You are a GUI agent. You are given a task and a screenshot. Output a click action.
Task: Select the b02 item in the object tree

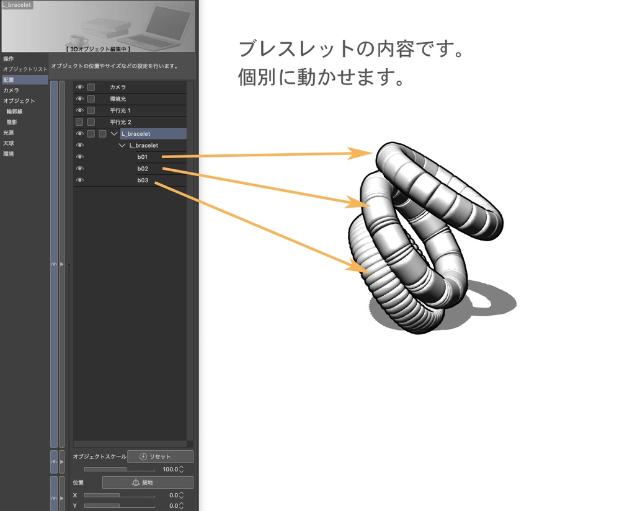coord(143,168)
